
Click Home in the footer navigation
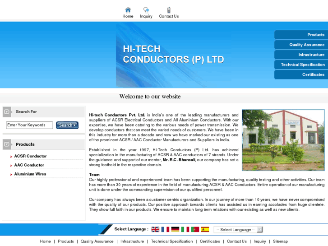(46, 241)
